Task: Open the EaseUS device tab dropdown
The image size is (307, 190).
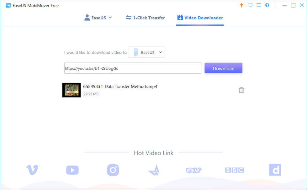Action: (98, 18)
